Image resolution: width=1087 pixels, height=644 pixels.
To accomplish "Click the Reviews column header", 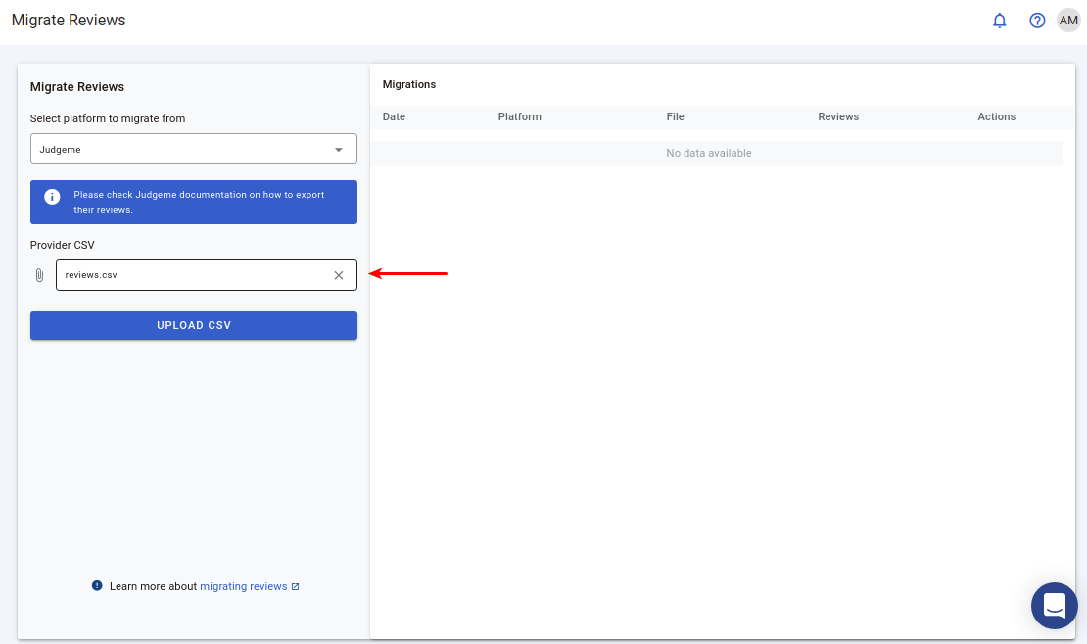I will pyautogui.click(x=838, y=116).
